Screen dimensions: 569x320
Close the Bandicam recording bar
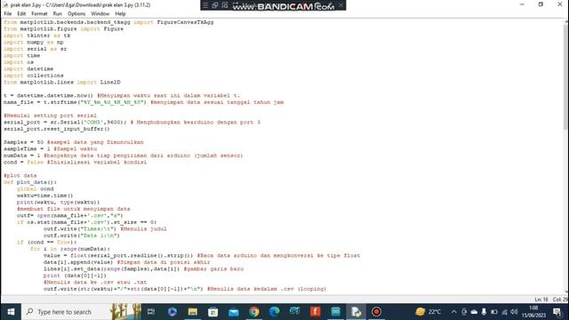coord(341,5)
